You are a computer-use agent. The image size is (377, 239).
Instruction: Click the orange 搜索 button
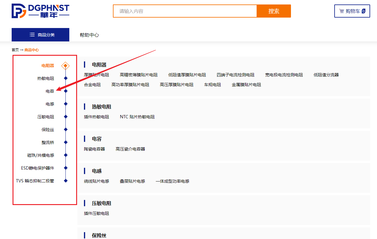click(x=274, y=11)
